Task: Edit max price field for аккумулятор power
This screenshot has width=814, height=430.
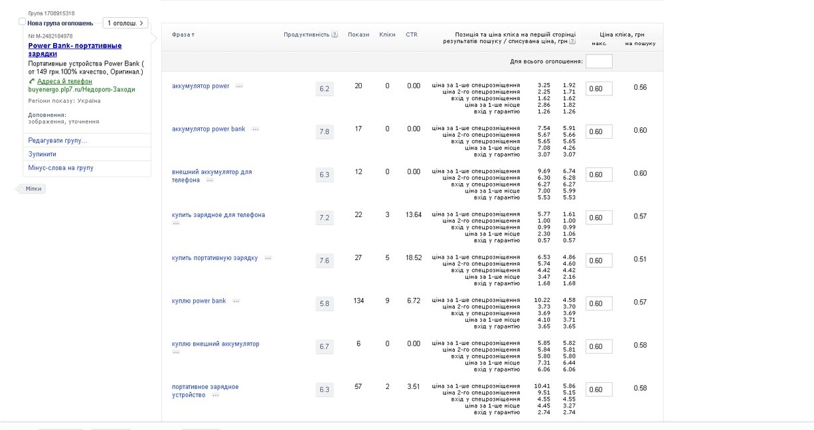Action: [599, 89]
